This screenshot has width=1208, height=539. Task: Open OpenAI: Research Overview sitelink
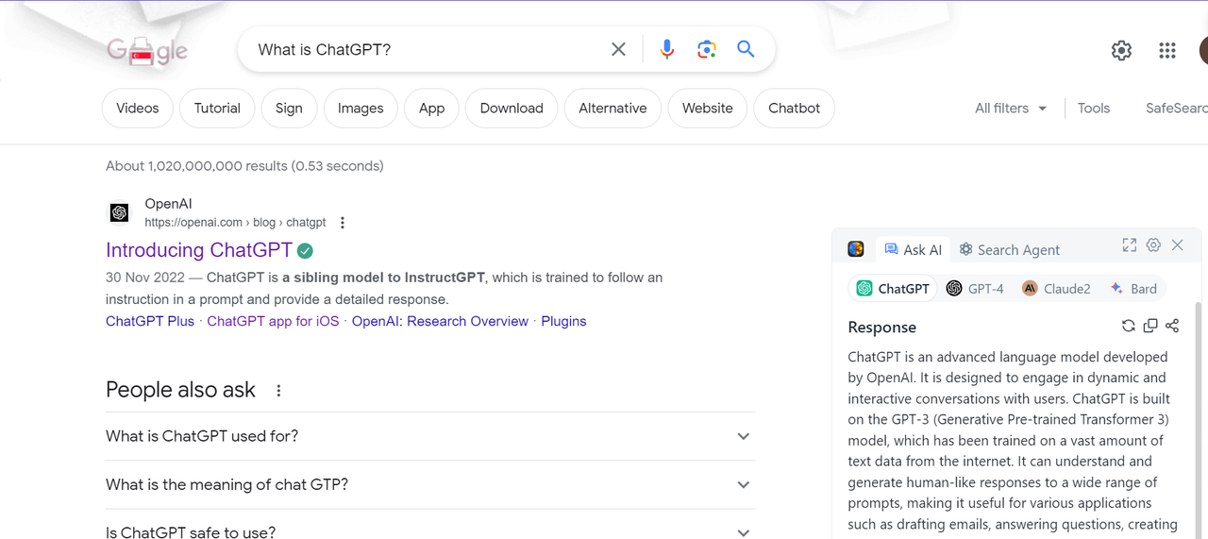coord(440,321)
